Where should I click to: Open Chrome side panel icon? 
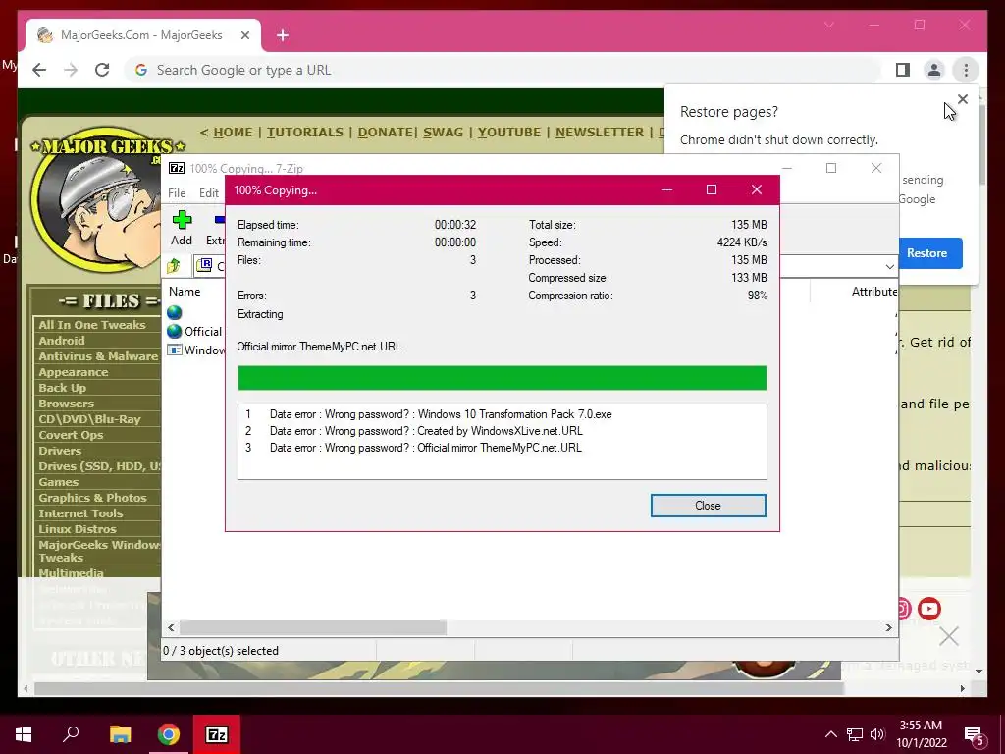pyautogui.click(x=903, y=70)
